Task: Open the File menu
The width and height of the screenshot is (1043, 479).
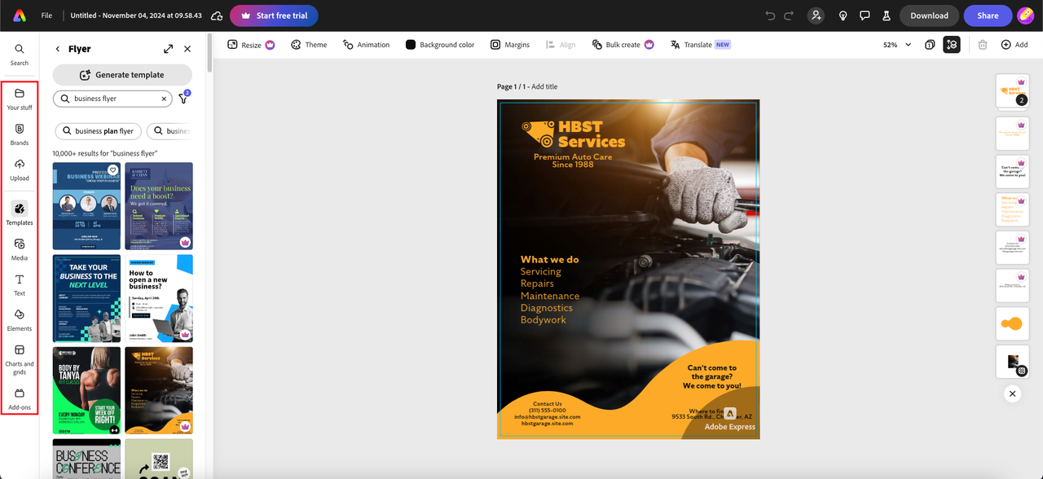Action: click(x=46, y=15)
